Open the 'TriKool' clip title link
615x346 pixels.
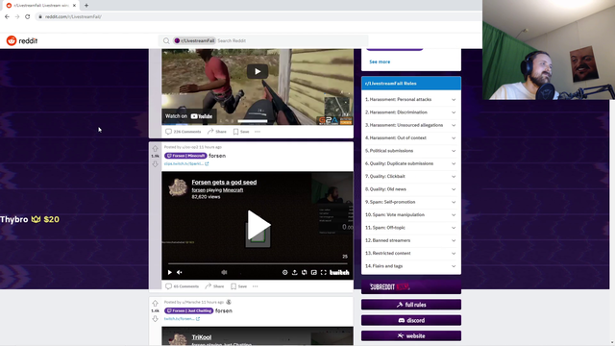[x=202, y=337]
